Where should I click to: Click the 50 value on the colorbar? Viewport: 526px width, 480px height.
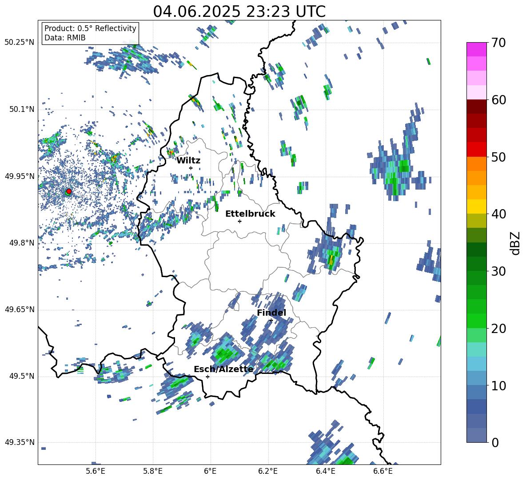click(x=498, y=157)
